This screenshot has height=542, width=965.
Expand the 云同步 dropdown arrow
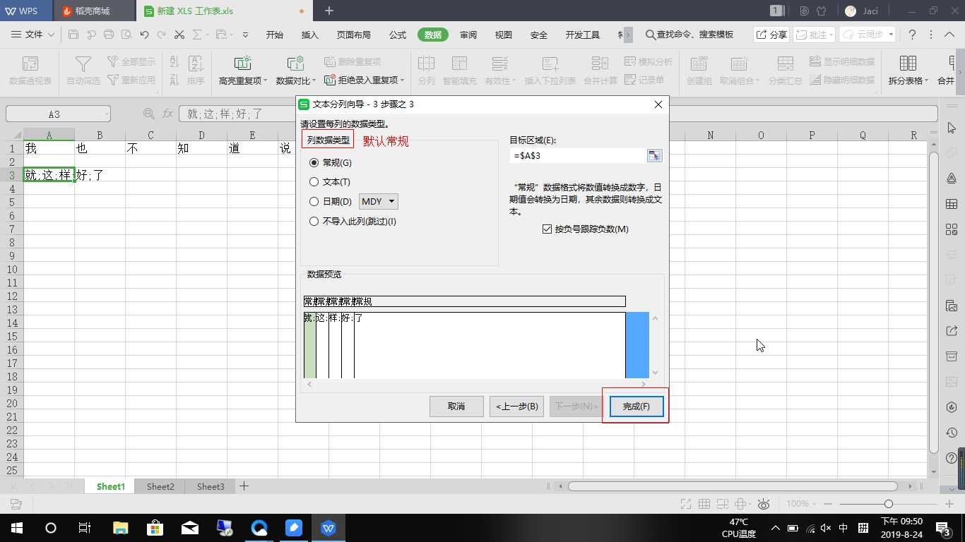(891, 34)
